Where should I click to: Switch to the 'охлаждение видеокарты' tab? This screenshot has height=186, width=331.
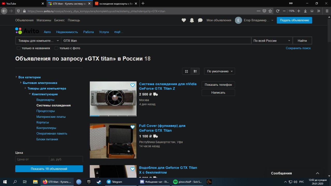[x=116, y=4]
